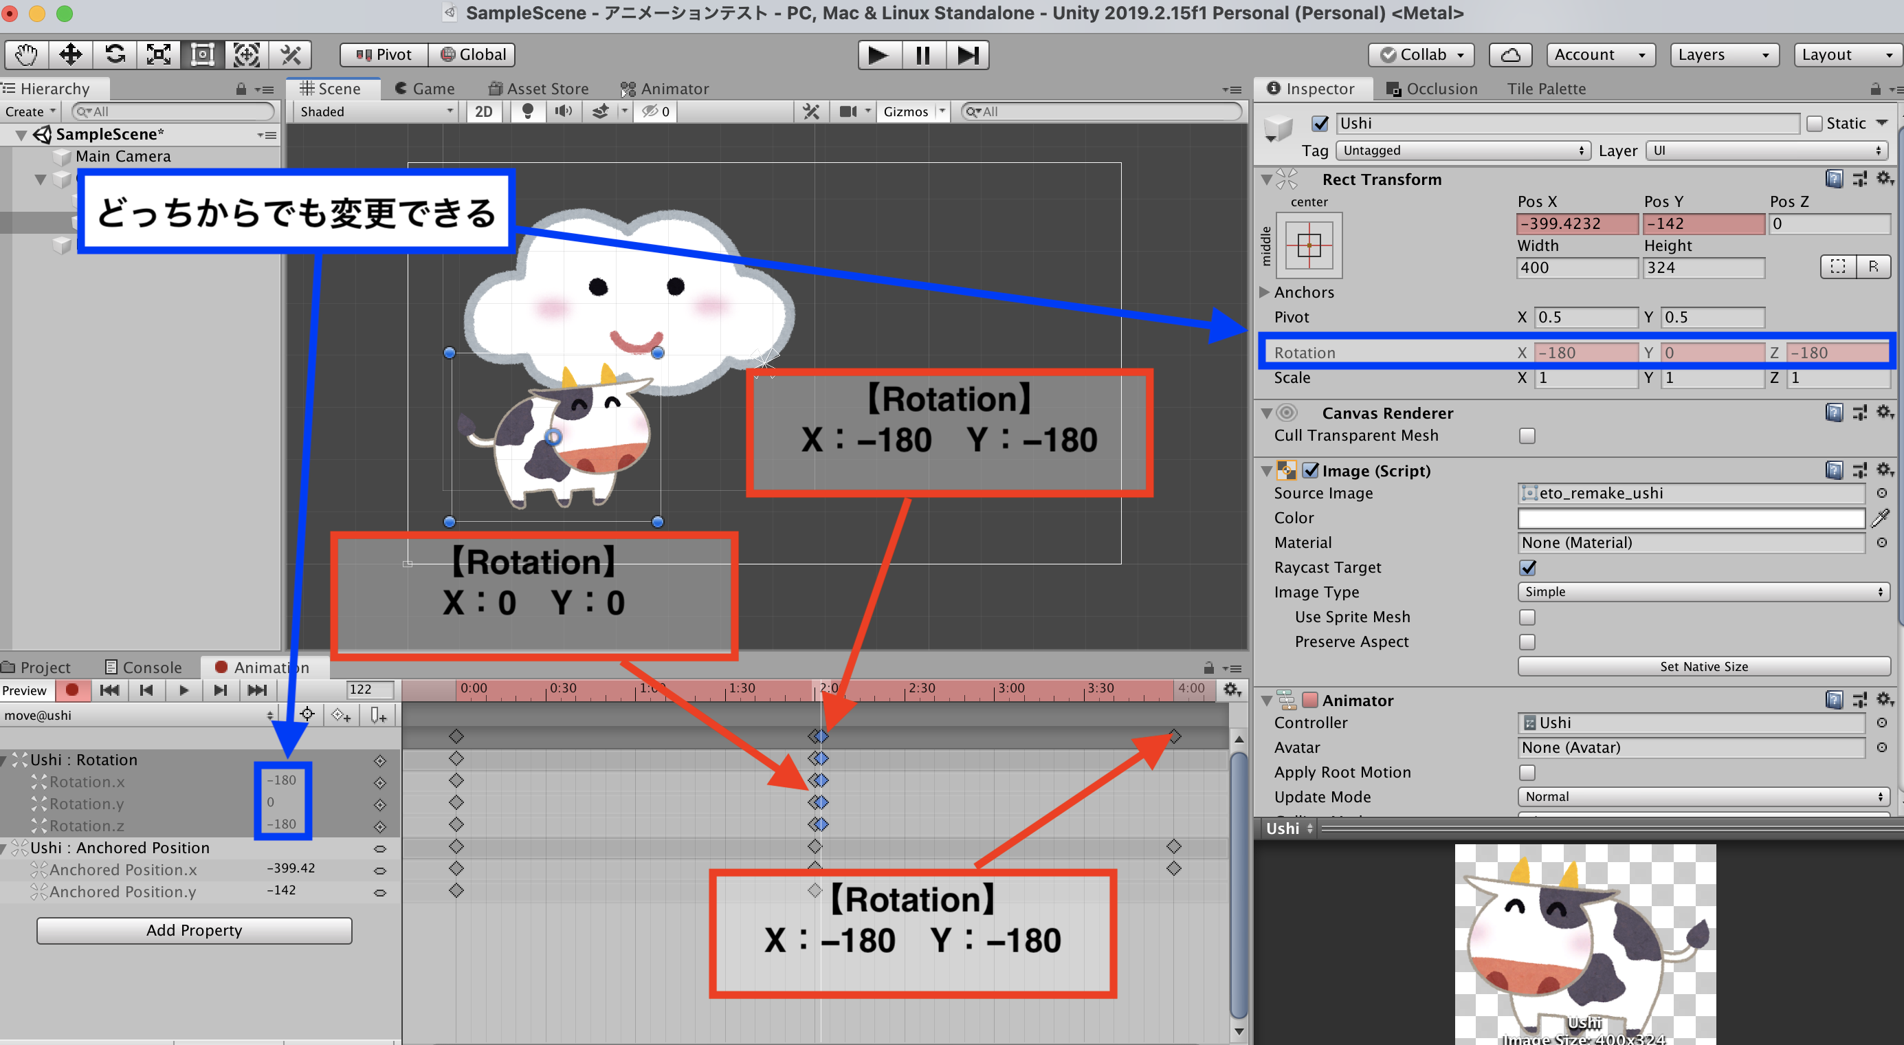Start Play mode with the play button

pyautogui.click(x=879, y=55)
